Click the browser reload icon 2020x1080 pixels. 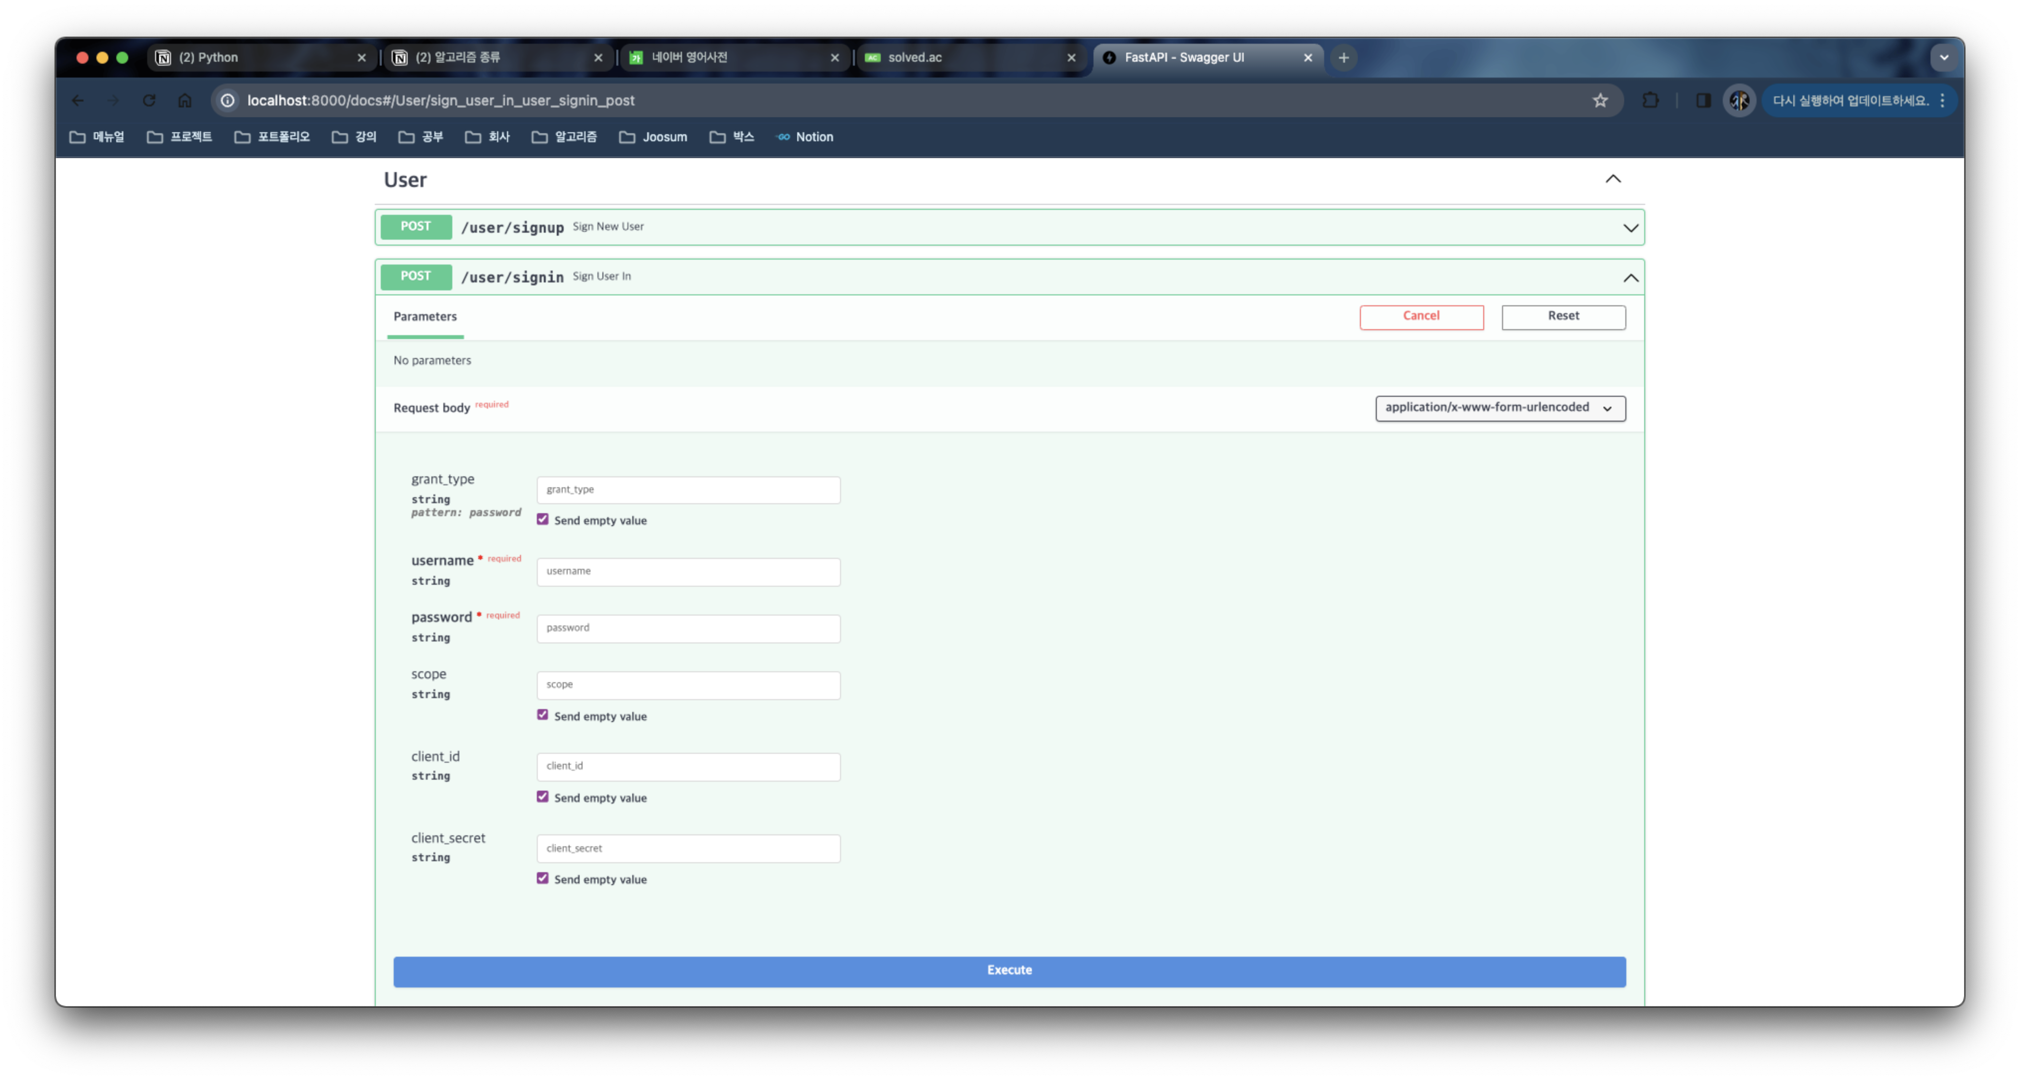point(149,100)
